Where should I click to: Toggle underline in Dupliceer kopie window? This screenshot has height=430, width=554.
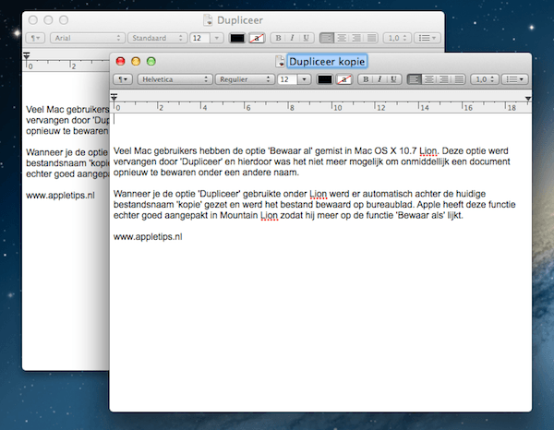pos(393,79)
